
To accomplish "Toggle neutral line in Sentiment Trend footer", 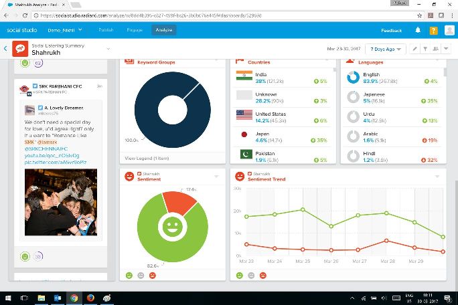I will (251, 275).
